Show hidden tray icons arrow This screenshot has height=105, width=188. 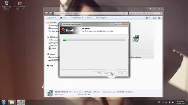click(x=163, y=102)
